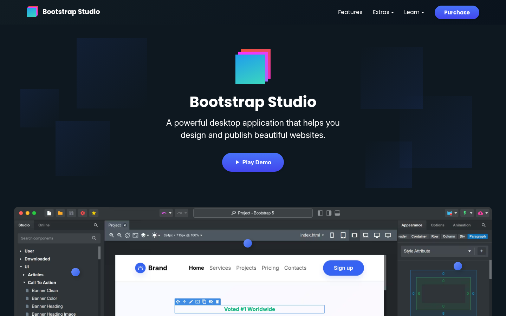
Task: Zoom in on the stage
Action: [111, 235]
